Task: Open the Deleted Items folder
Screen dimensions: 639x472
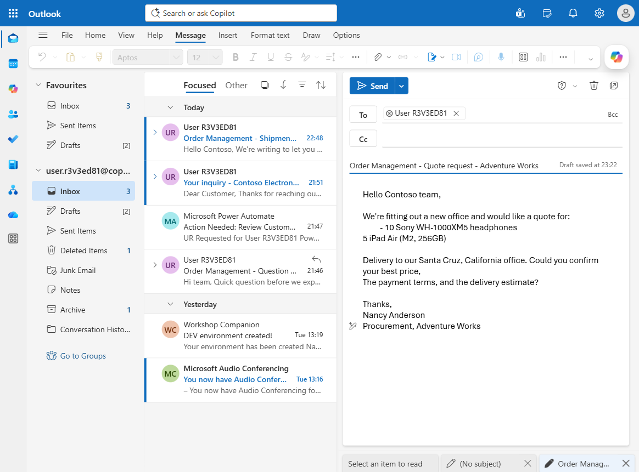Action: [83, 251]
